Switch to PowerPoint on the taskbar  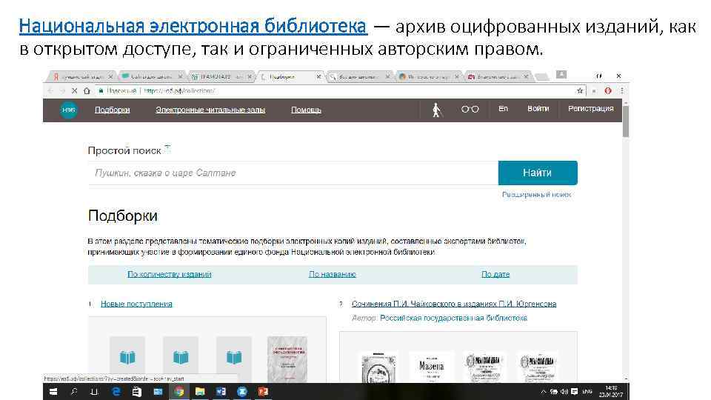tap(263, 392)
